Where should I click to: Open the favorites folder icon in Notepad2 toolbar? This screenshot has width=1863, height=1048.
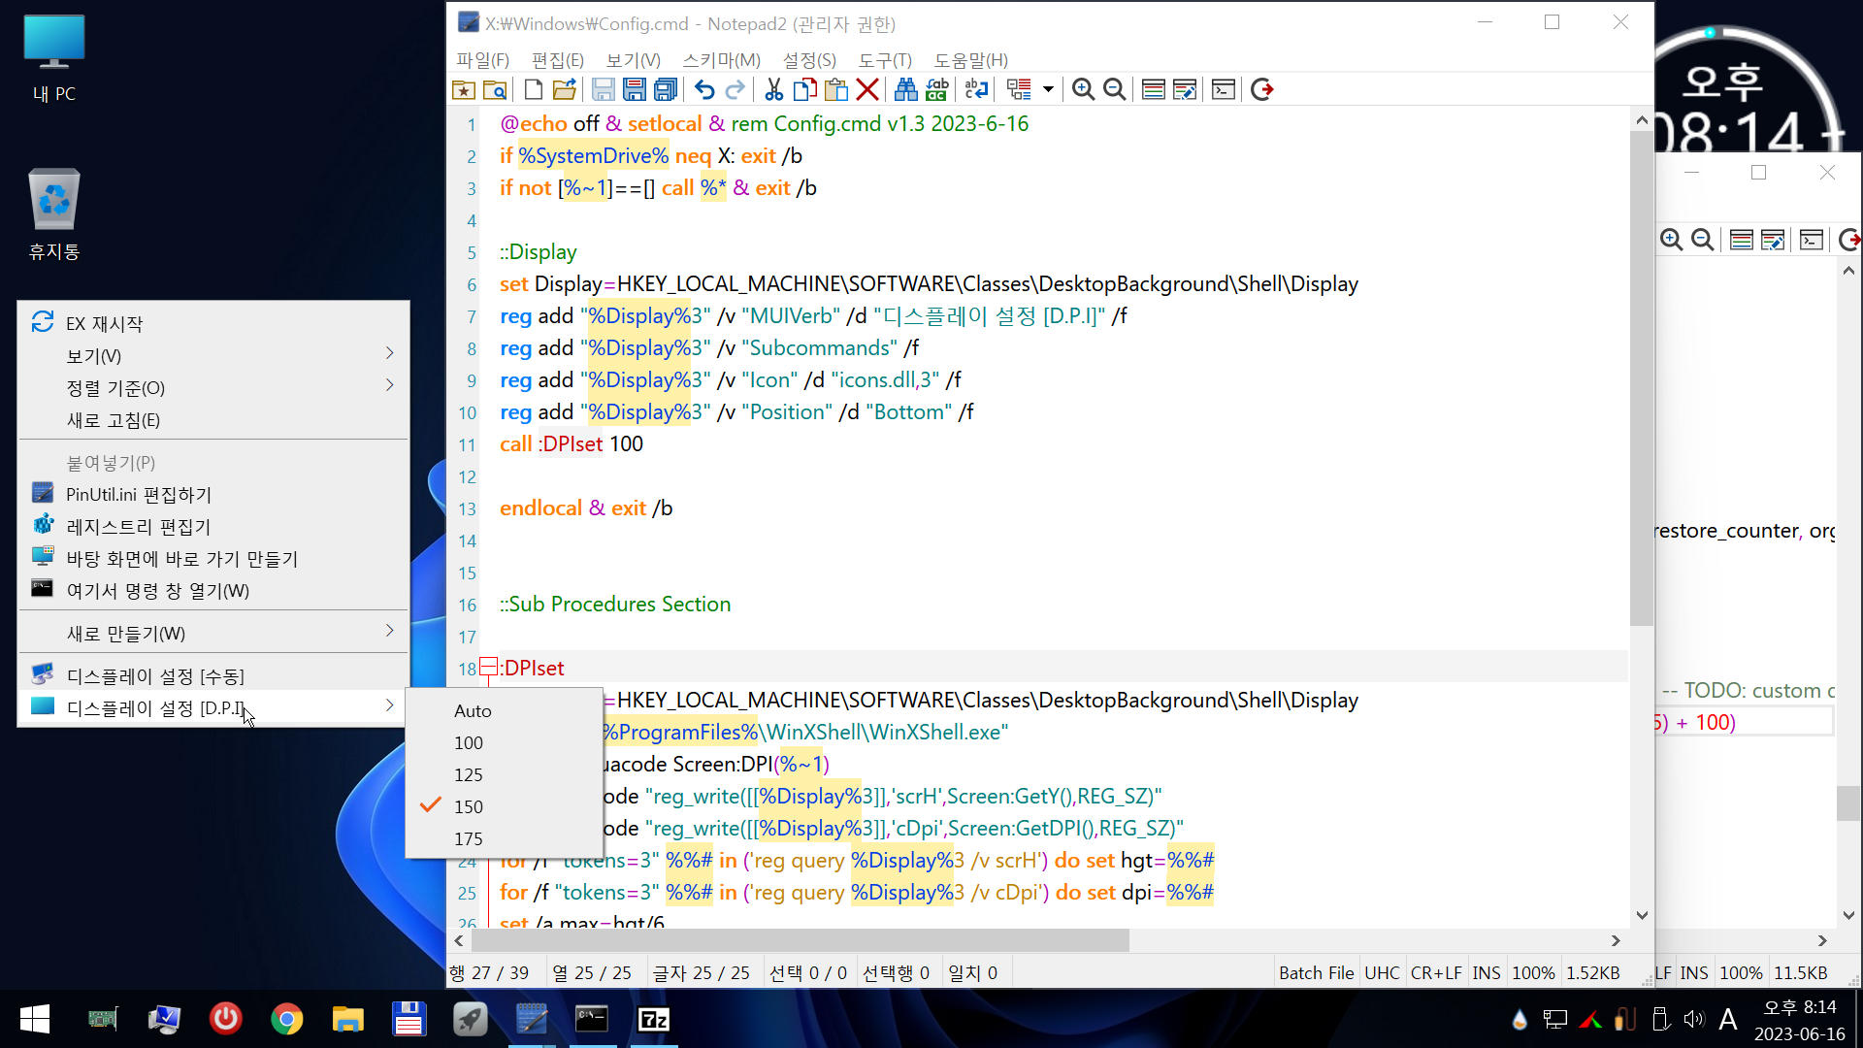click(464, 90)
